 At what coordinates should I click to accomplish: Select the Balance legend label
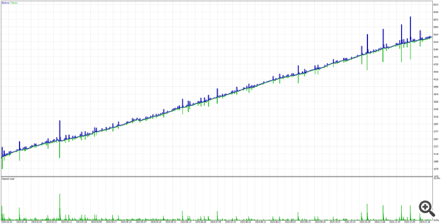point(5,3)
